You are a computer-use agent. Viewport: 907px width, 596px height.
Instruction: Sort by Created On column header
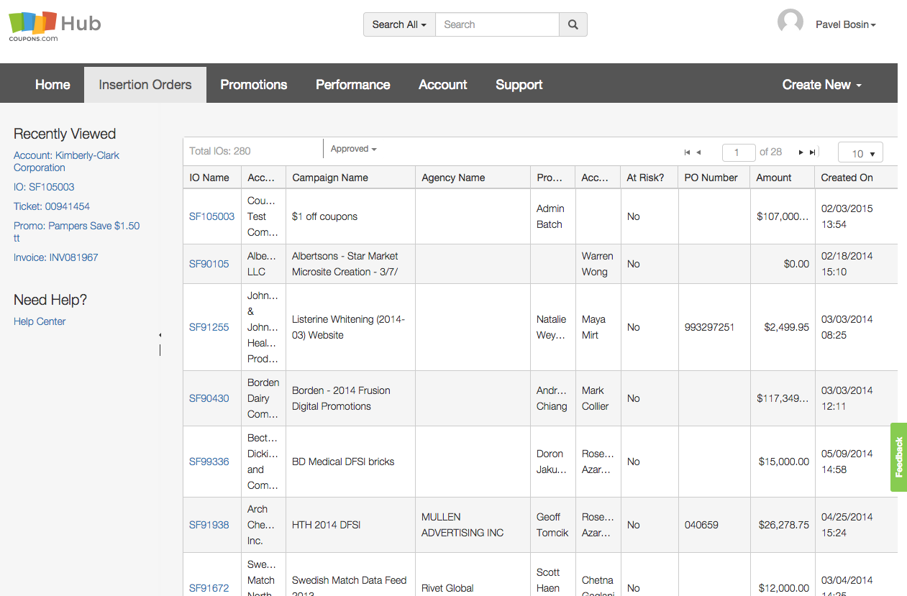(856, 178)
